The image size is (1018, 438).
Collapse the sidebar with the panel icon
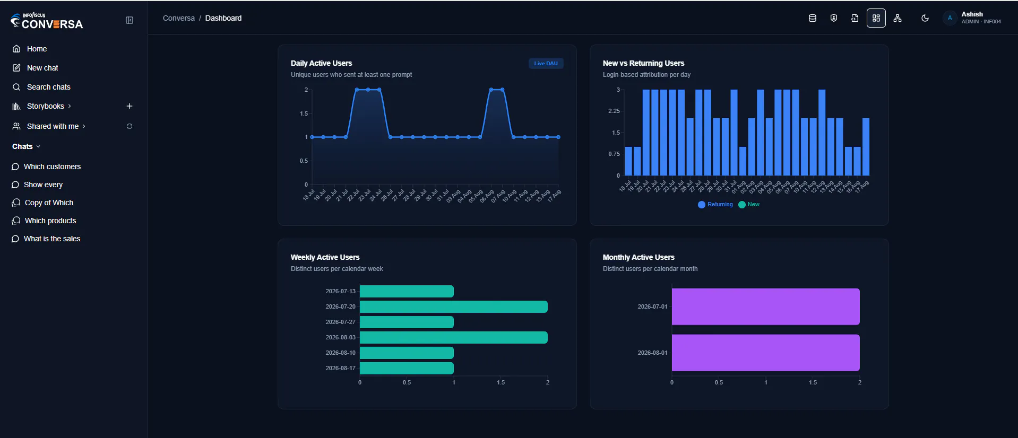(130, 20)
